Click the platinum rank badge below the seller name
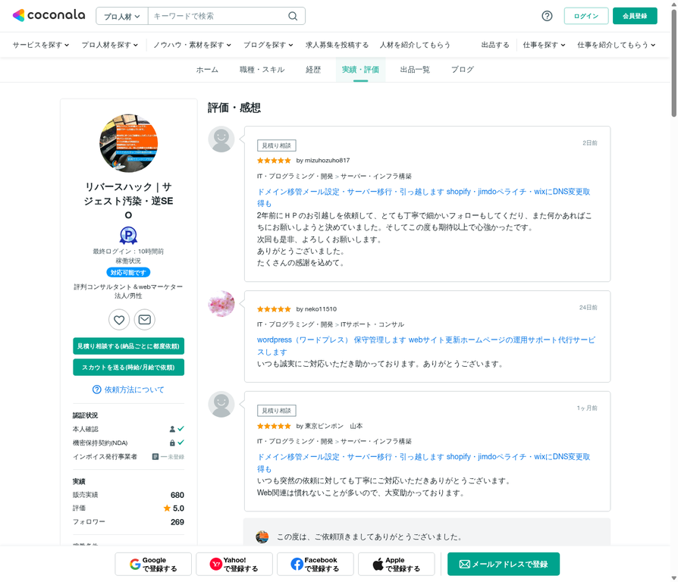This screenshot has width=678, height=582. [x=129, y=236]
